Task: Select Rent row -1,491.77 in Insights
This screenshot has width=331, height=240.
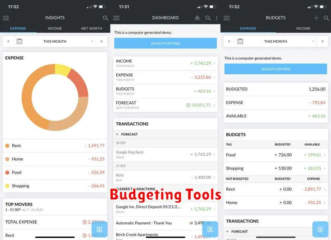Action: [x=55, y=145]
